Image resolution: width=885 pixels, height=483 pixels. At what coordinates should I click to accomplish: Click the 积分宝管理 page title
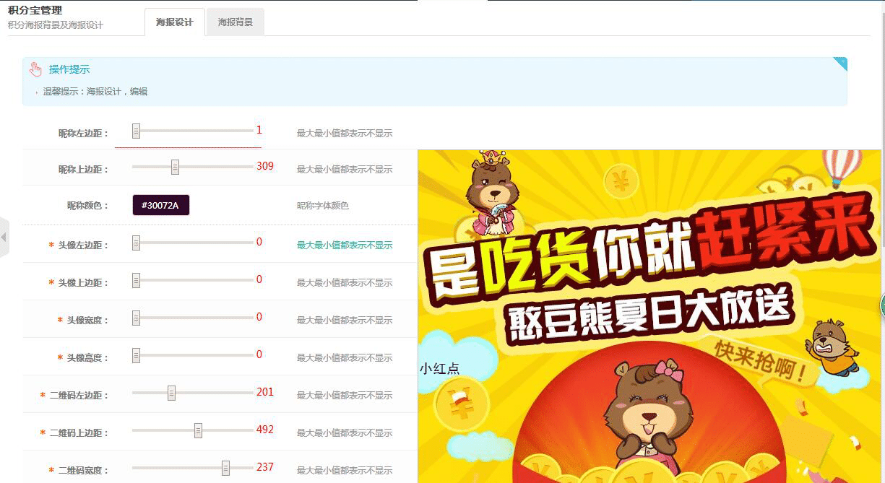point(35,10)
